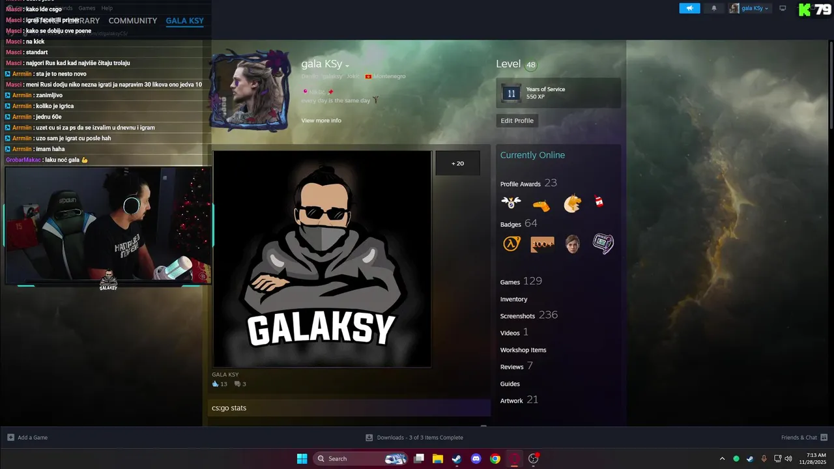Open the Guides link in profile sidebar
Image resolution: width=834 pixels, height=469 pixels.
coord(510,384)
